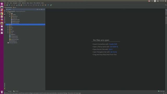The width and height of the screenshot is (167, 94).
Task: Click the Undo toolbar icon
Action: [12, 5]
